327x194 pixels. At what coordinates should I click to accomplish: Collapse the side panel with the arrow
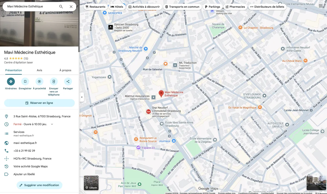82,97
